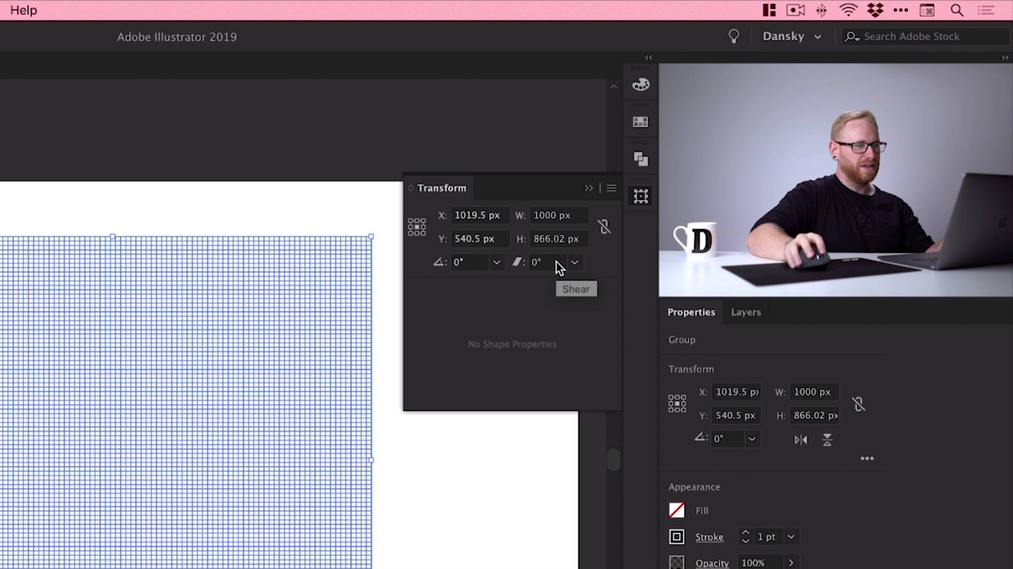This screenshot has width=1013, height=569.
Task: Toggle the proportions link in Properties panel
Action: [859, 404]
